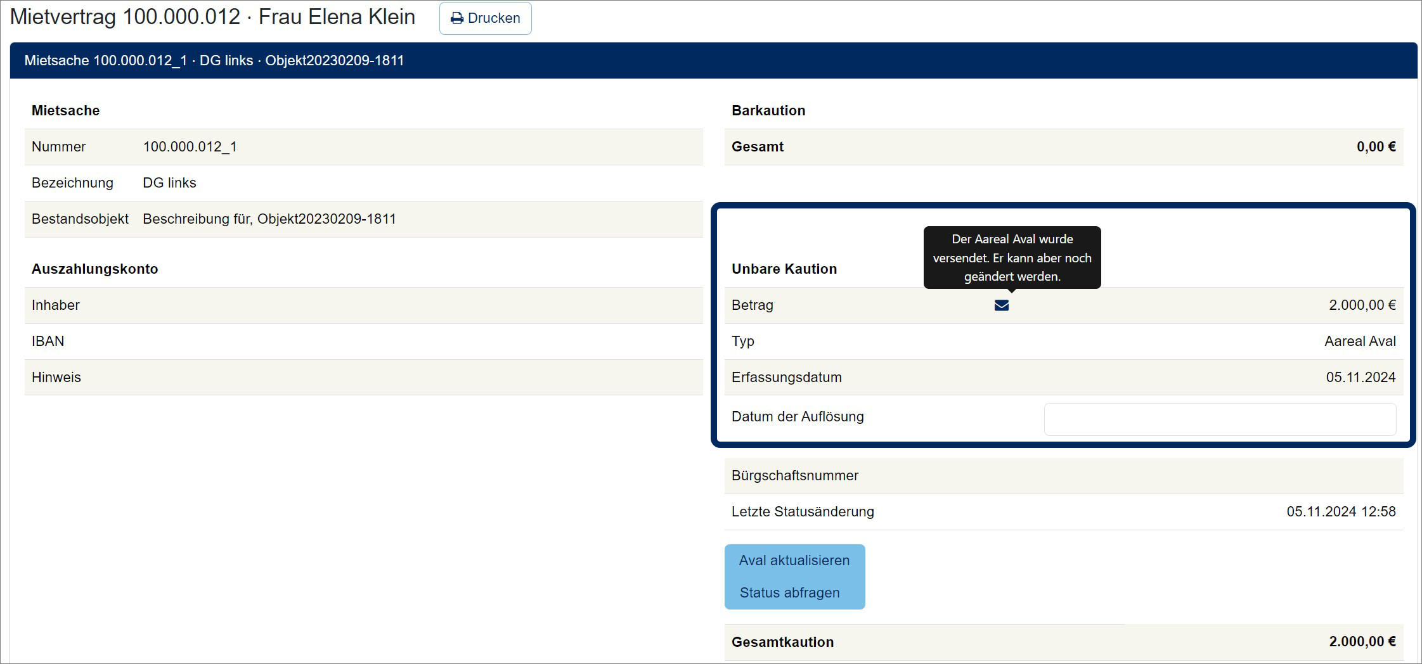Select the Mietvertrag 100.000.012 page title
Viewport: 1422px width, 664px height.
point(212,17)
